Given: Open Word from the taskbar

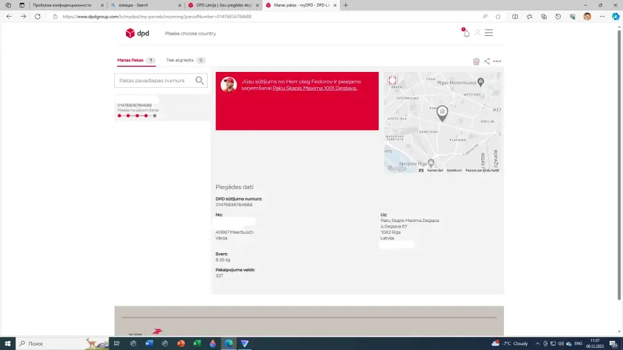Looking at the screenshot, I should point(149,343).
